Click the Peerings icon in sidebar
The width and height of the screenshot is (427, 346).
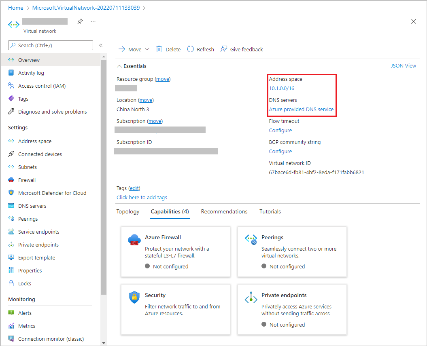point(11,218)
